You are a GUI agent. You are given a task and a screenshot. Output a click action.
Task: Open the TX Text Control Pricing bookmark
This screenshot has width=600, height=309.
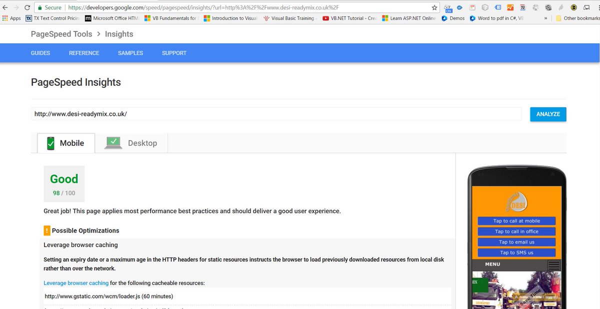point(52,18)
